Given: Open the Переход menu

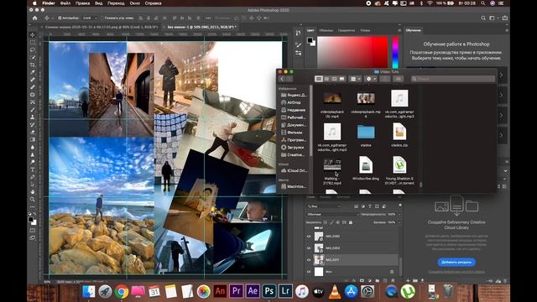Looking at the screenshot, I should [x=116, y=3].
